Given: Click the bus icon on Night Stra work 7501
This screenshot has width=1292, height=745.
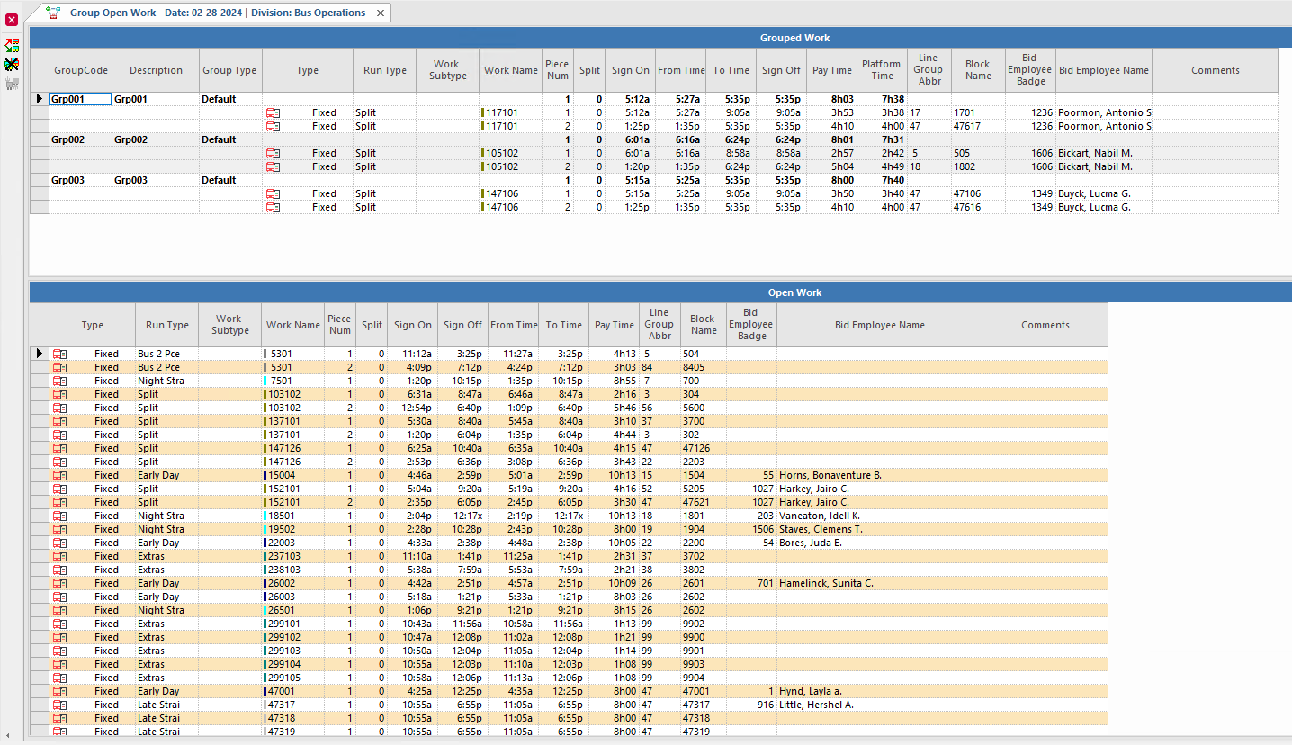Looking at the screenshot, I should (x=58, y=381).
